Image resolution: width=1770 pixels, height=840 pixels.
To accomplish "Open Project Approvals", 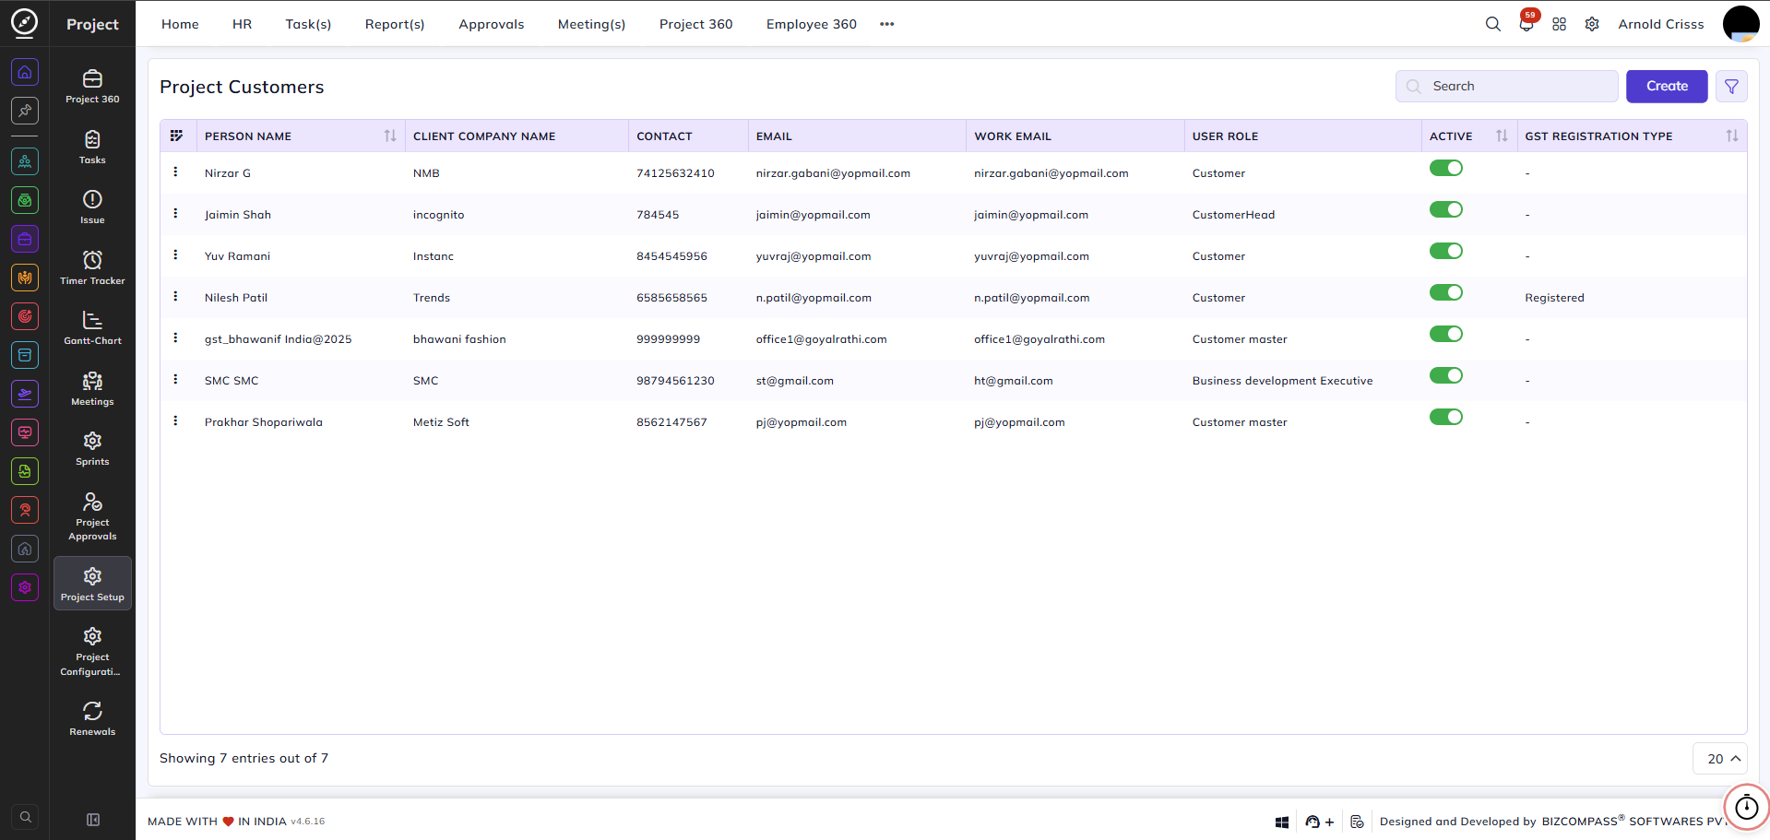I will pos(92,516).
